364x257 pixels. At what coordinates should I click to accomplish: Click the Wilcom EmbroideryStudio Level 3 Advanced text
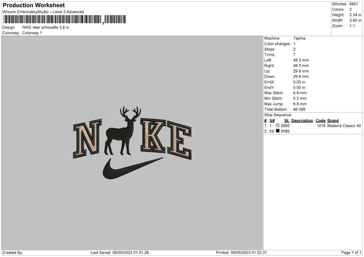[x=43, y=12]
